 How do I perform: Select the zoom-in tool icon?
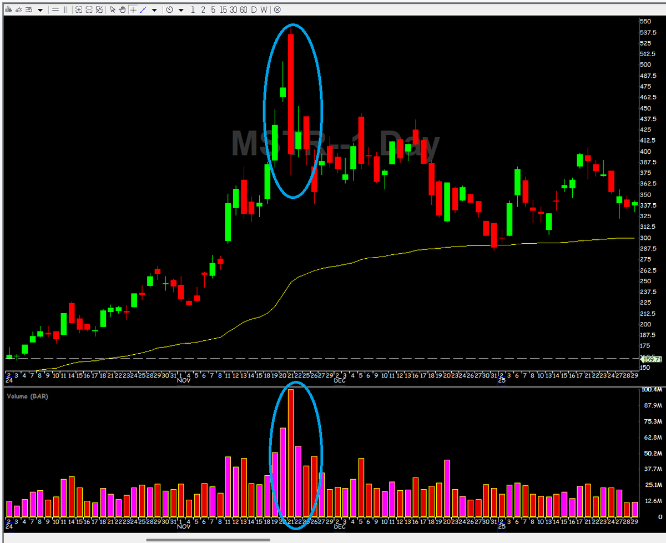(x=79, y=9)
